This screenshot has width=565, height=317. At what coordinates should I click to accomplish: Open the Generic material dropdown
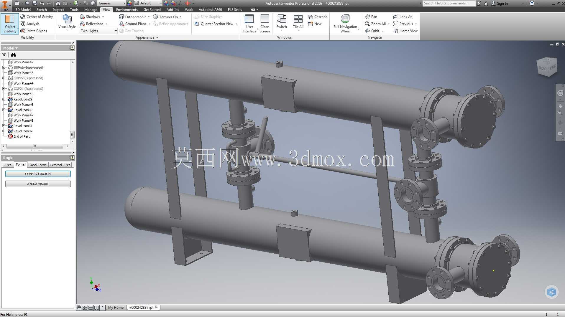[x=111, y=3]
